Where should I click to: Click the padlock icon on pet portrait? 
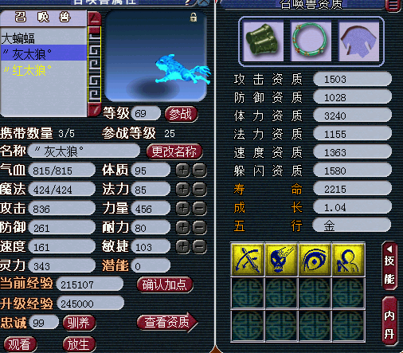pyautogui.click(x=194, y=18)
